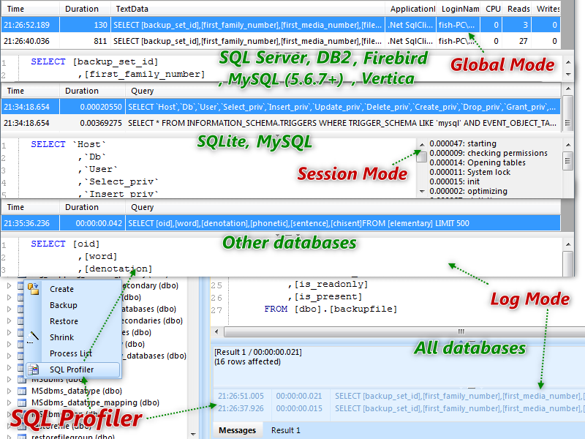Sort by Reads column header
This screenshot has height=439, width=585.
[x=518, y=9]
